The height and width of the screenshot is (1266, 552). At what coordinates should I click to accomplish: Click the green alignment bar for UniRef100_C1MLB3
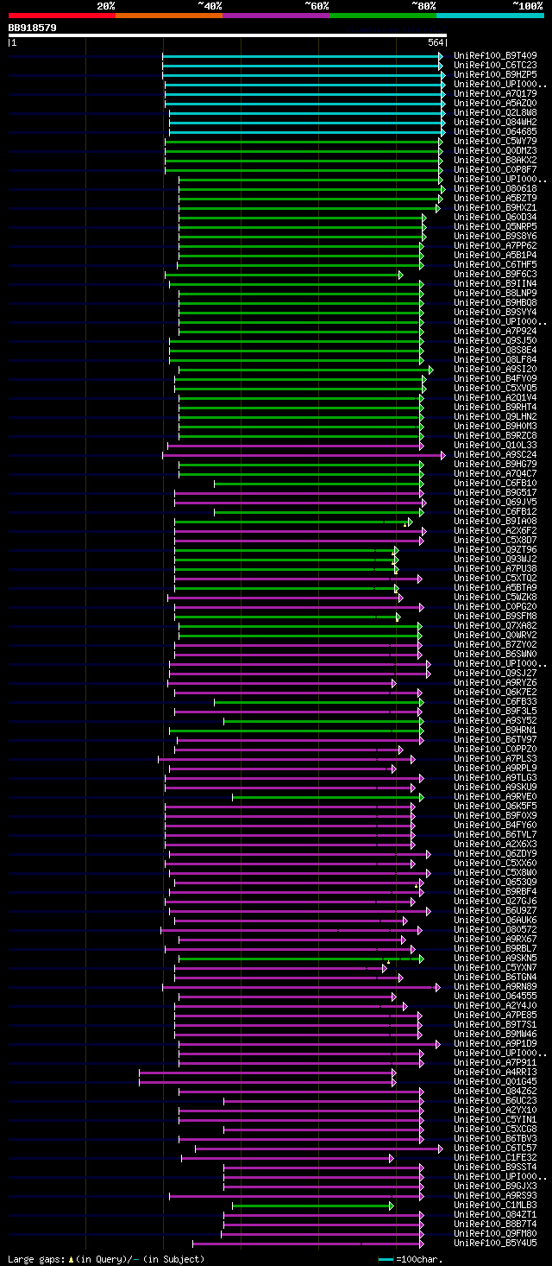pos(313,1206)
